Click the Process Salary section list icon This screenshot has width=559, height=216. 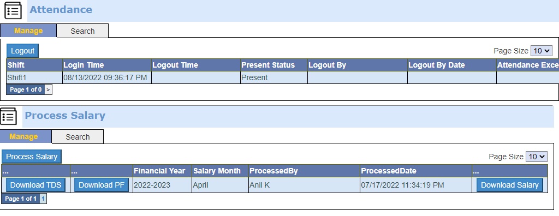click(x=8, y=116)
